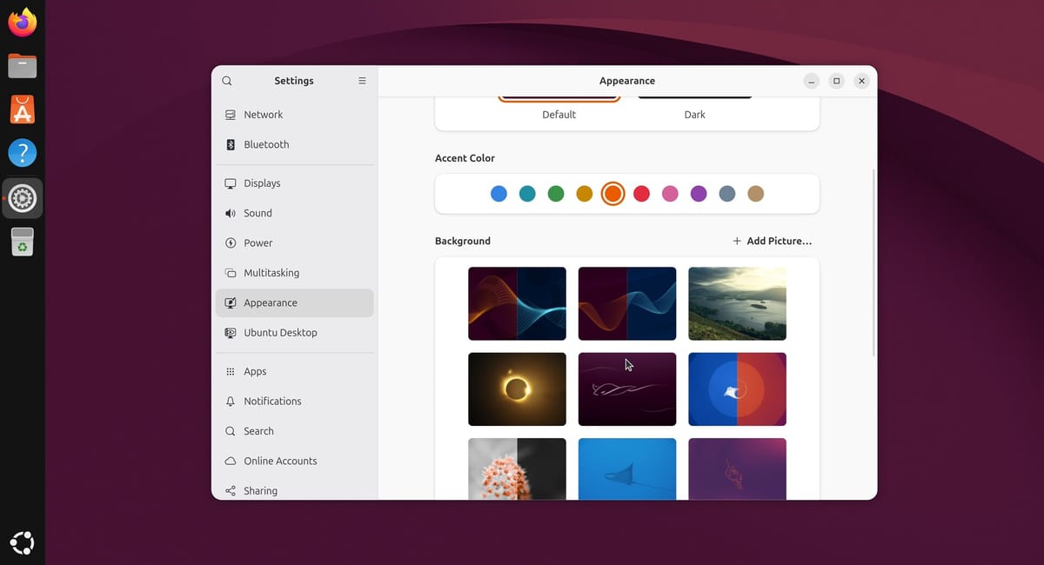The image size is (1044, 565).
Task: Click the Sound speaker icon
Action: [231, 213]
